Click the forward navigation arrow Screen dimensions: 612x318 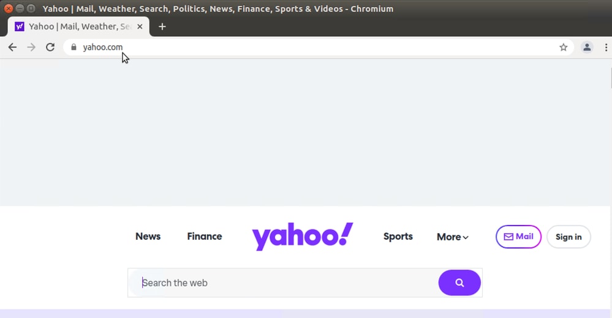pyautogui.click(x=31, y=47)
